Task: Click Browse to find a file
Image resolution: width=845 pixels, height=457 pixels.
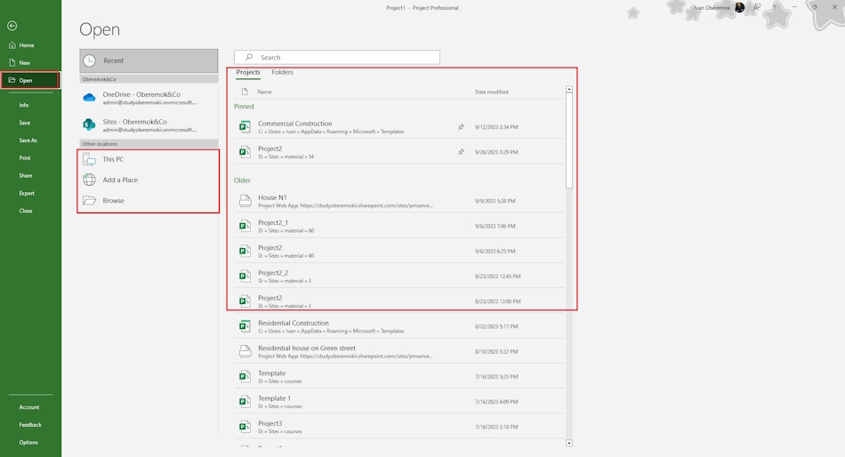Action: click(149, 200)
